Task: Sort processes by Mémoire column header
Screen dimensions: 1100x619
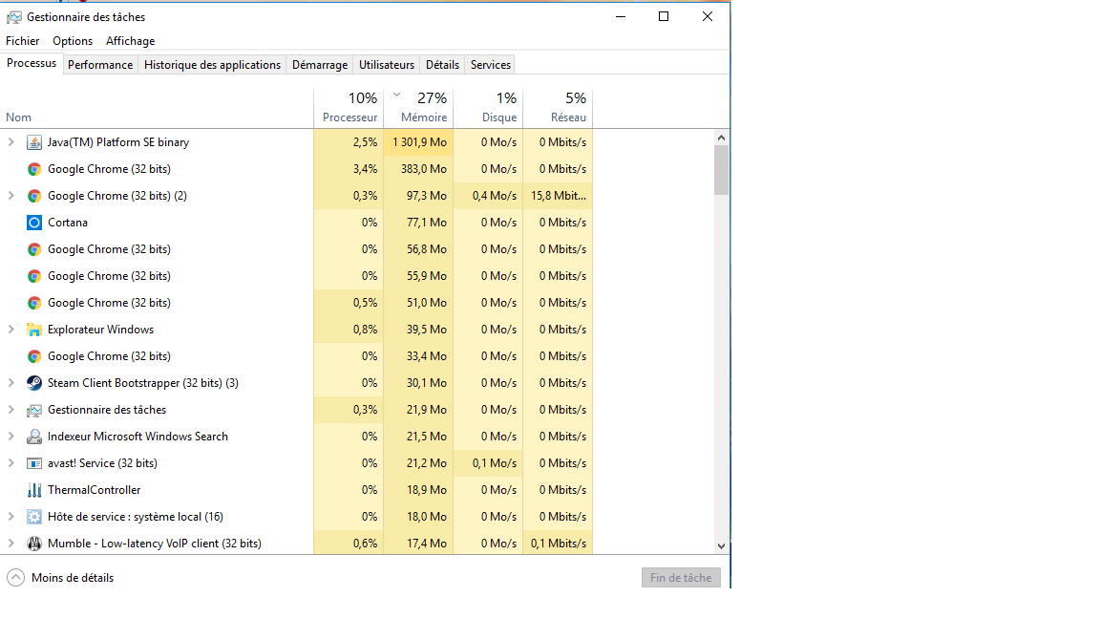Action: tap(419, 107)
